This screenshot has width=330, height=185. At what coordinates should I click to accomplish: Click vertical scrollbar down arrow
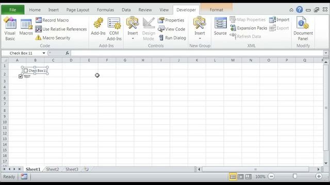pos(326,163)
